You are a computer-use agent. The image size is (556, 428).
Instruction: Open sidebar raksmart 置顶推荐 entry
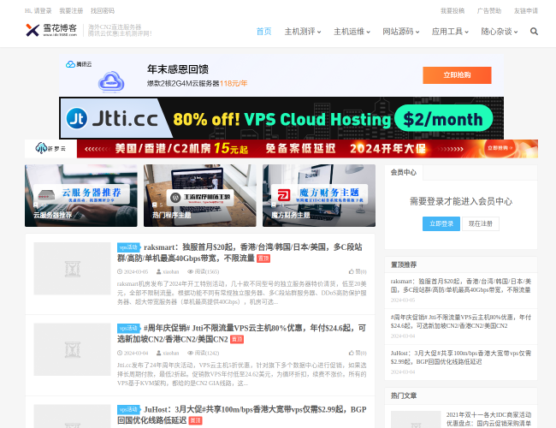pyautogui.click(x=460, y=286)
